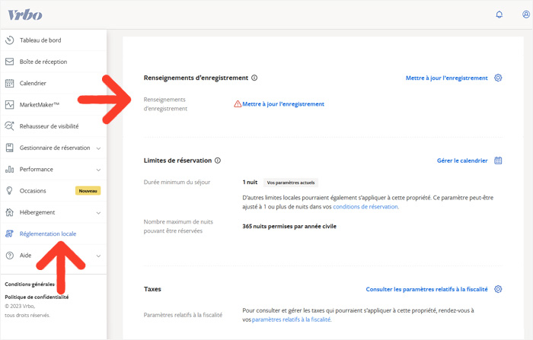Open Boîte de réception menu item
This screenshot has height=340, width=533.
click(53, 62)
